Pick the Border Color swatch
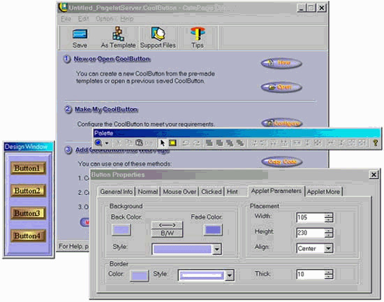This screenshot has width=384, height=302. 139,275
